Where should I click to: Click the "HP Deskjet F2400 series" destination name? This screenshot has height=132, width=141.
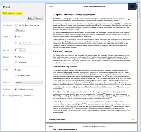29,25
